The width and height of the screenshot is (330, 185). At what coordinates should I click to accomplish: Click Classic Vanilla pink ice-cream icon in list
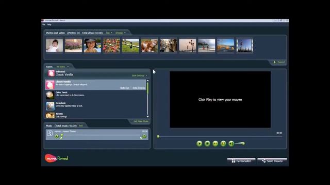(x=50, y=85)
